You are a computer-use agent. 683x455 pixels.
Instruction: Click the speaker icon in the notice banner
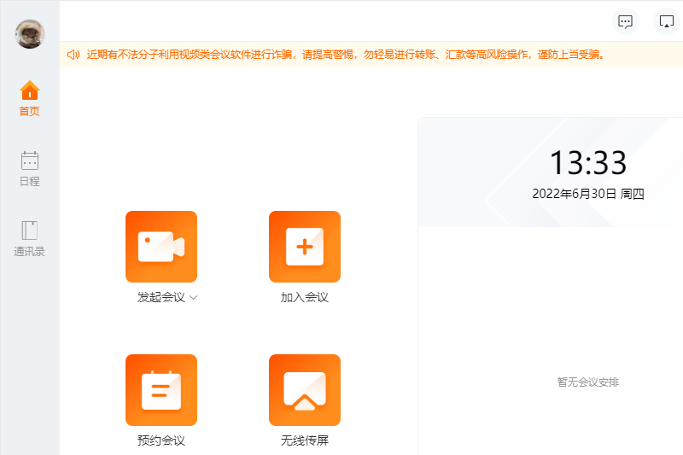pyautogui.click(x=73, y=55)
